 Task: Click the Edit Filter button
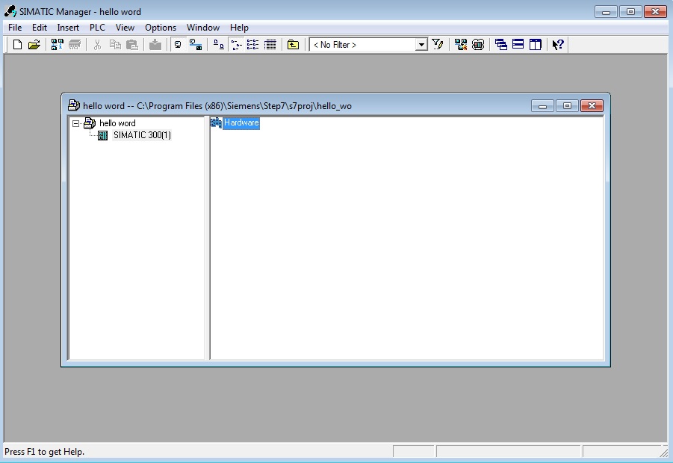pos(438,45)
